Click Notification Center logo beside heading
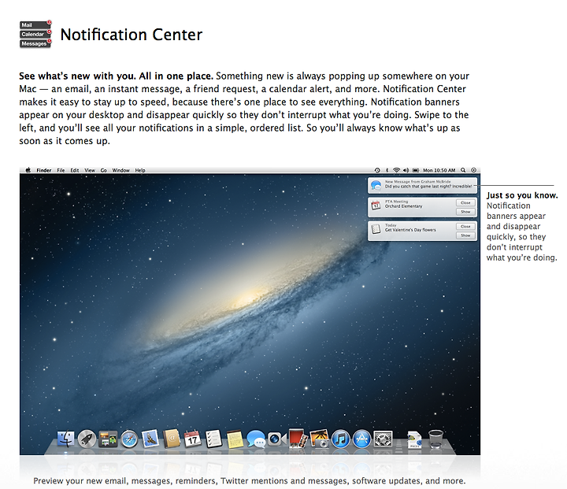Viewport: 567px width, 489px height. click(x=35, y=35)
